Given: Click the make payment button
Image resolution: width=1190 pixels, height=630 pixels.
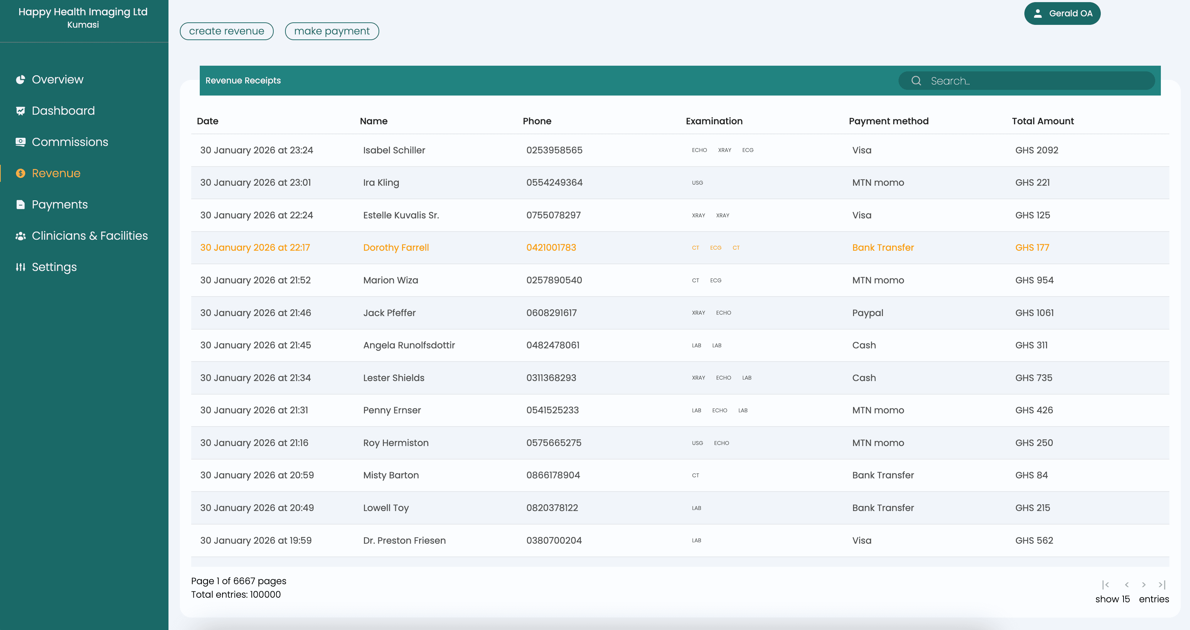Looking at the screenshot, I should tap(332, 31).
